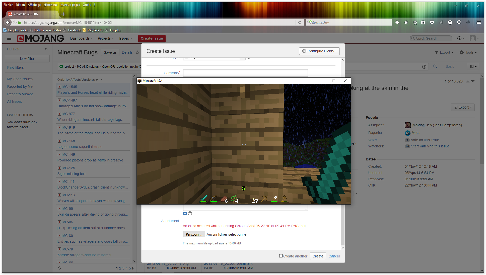Check the Create another checkbox

pyautogui.click(x=281, y=256)
